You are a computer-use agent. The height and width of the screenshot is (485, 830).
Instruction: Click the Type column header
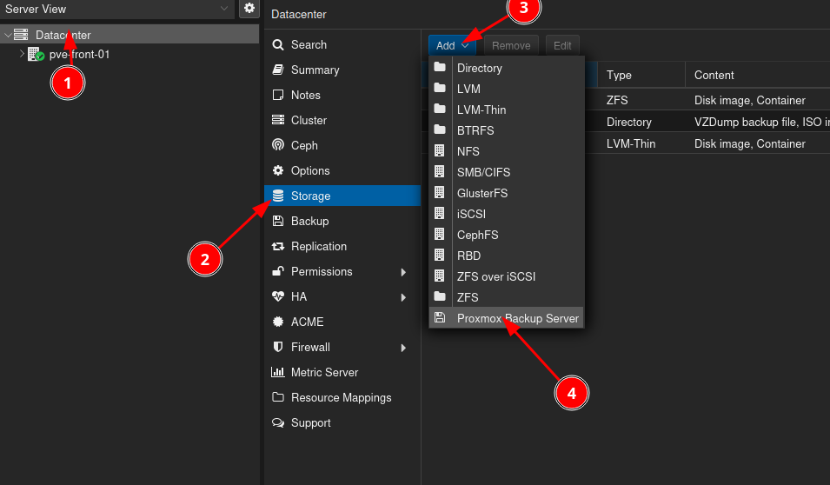(619, 75)
